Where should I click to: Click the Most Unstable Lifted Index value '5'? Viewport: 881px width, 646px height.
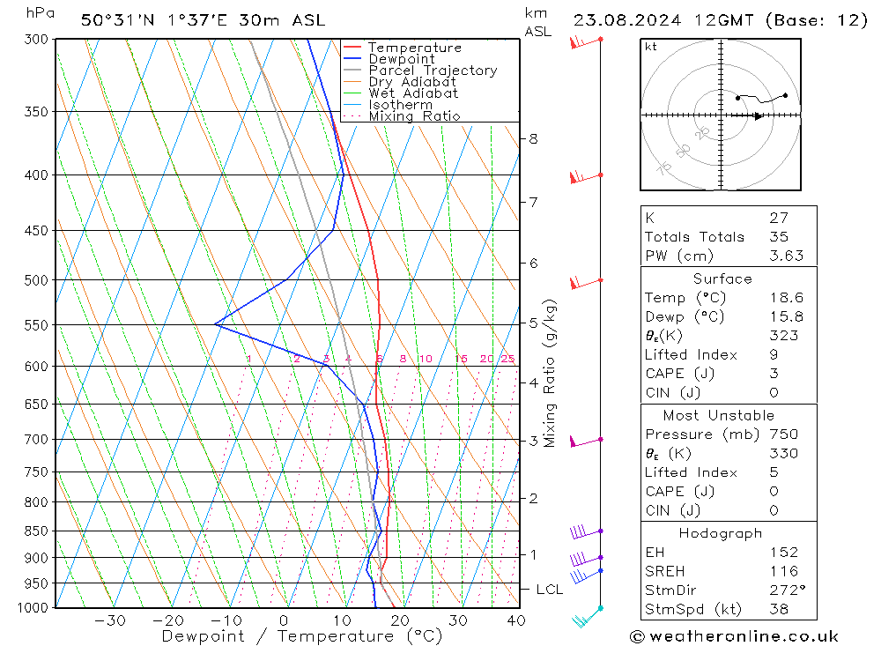pos(774,472)
